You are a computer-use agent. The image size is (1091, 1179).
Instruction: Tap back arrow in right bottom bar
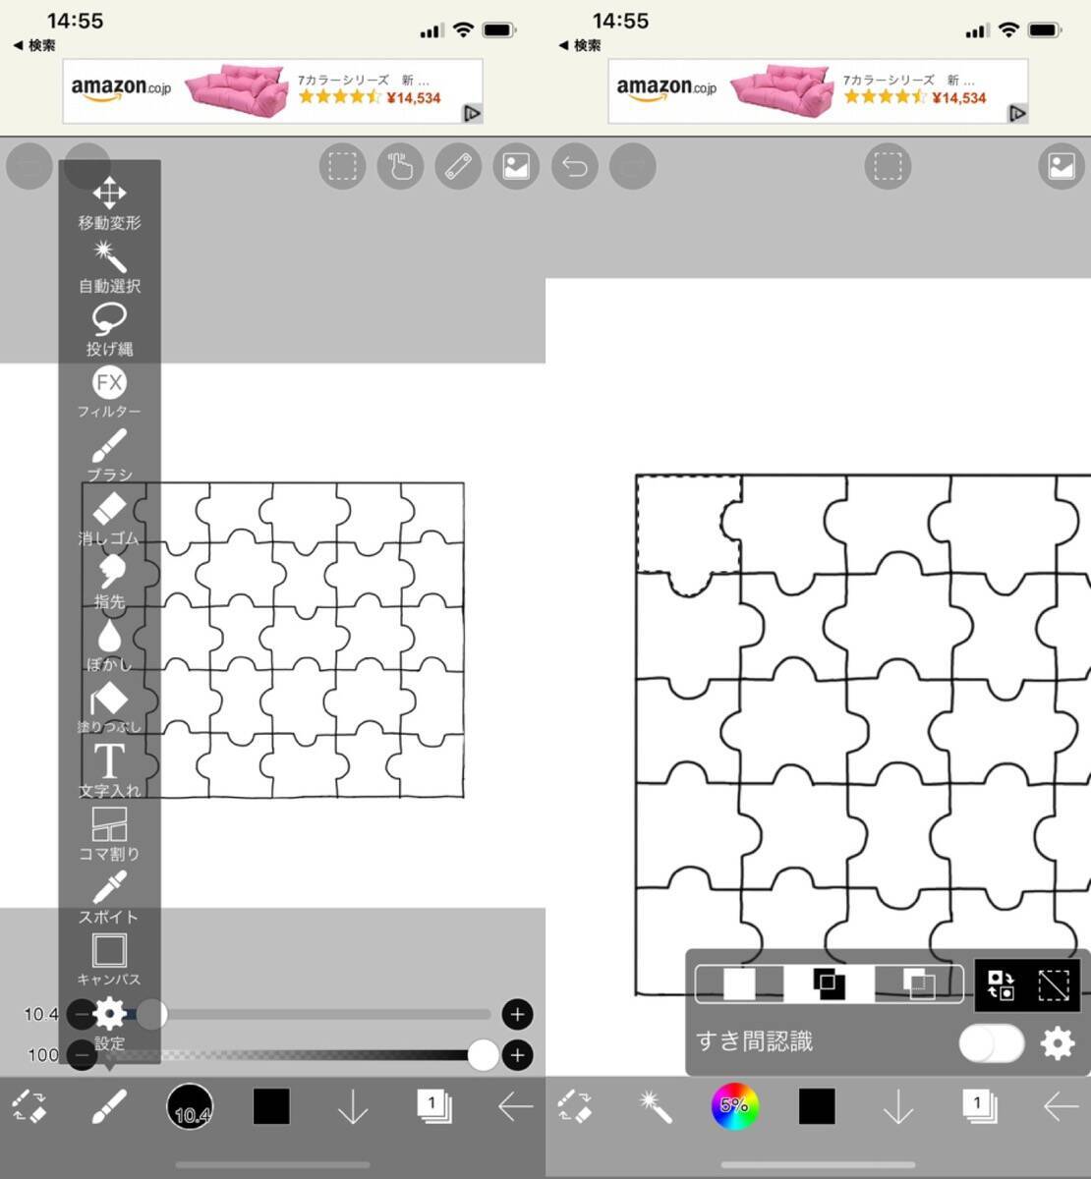tap(1061, 1107)
